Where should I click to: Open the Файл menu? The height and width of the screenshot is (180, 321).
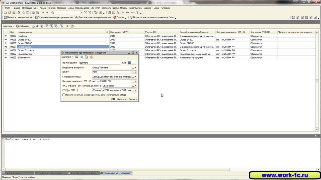7,8
